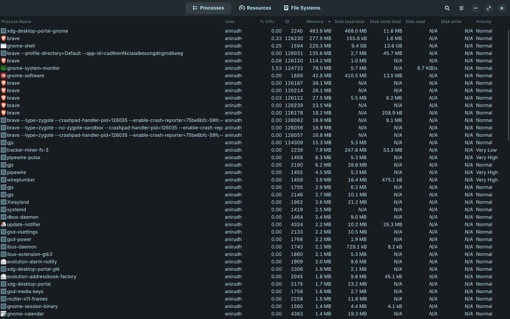This screenshot has height=319, width=510.
Task: Click Brave icon for process 126239
Action: 4,105
